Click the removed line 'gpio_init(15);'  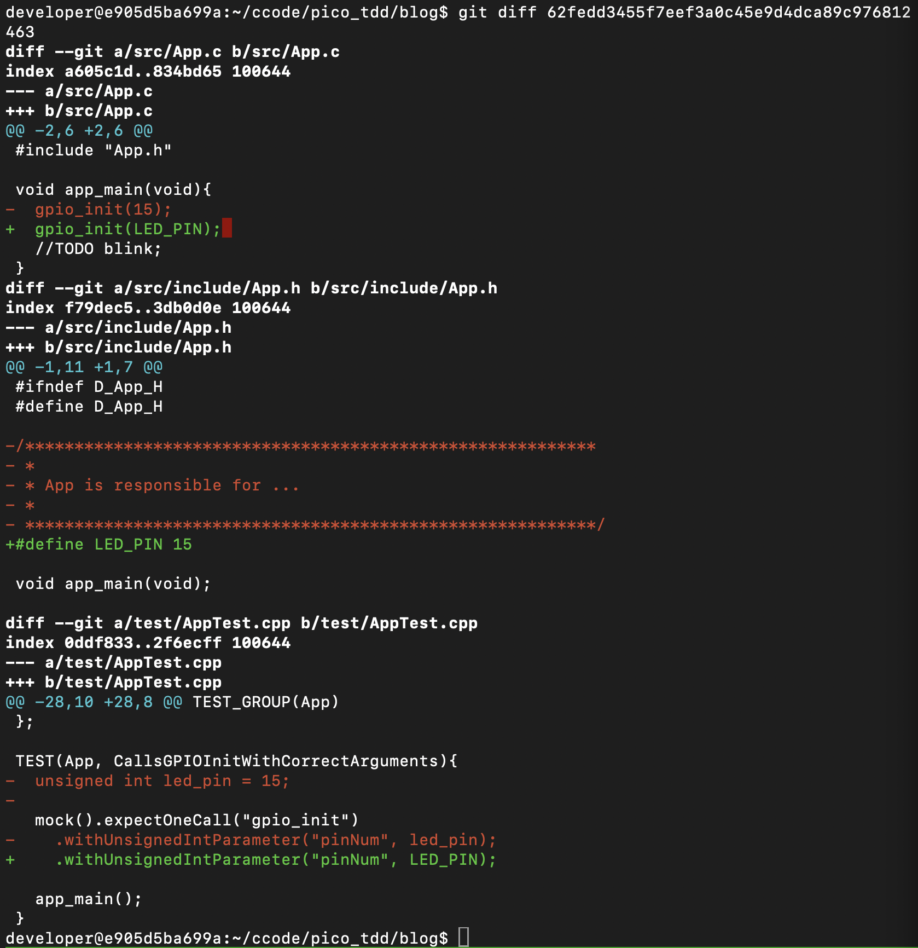pos(89,210)
